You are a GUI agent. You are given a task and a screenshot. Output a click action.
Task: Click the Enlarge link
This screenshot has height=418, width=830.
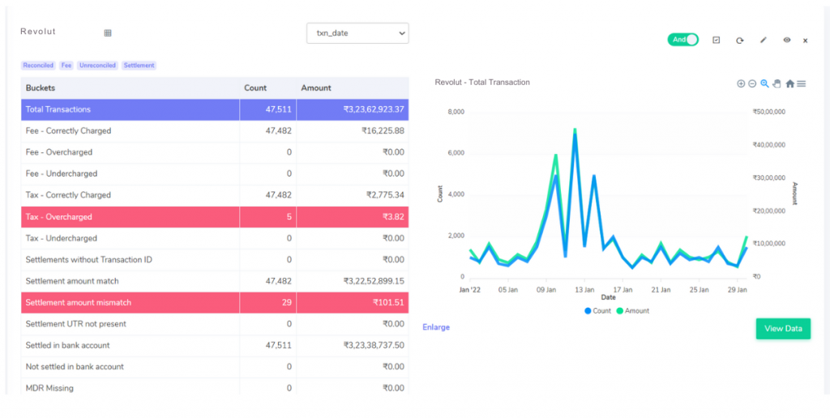436,327
